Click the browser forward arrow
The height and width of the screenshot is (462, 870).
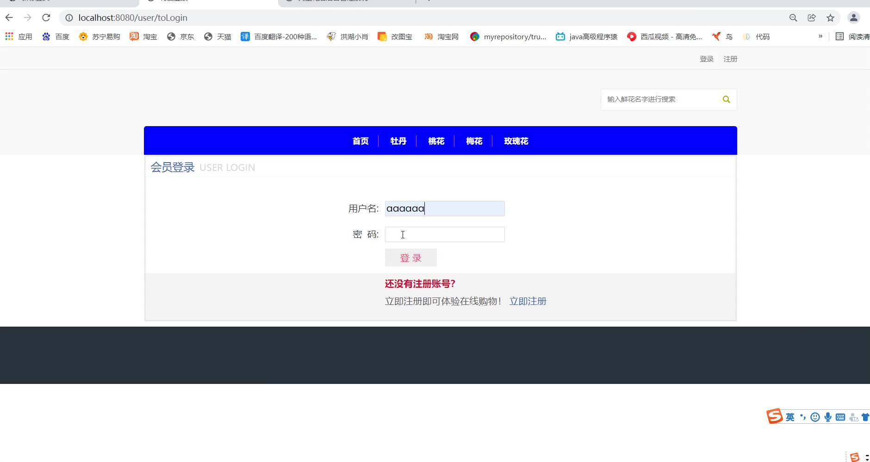pos(28,18)
